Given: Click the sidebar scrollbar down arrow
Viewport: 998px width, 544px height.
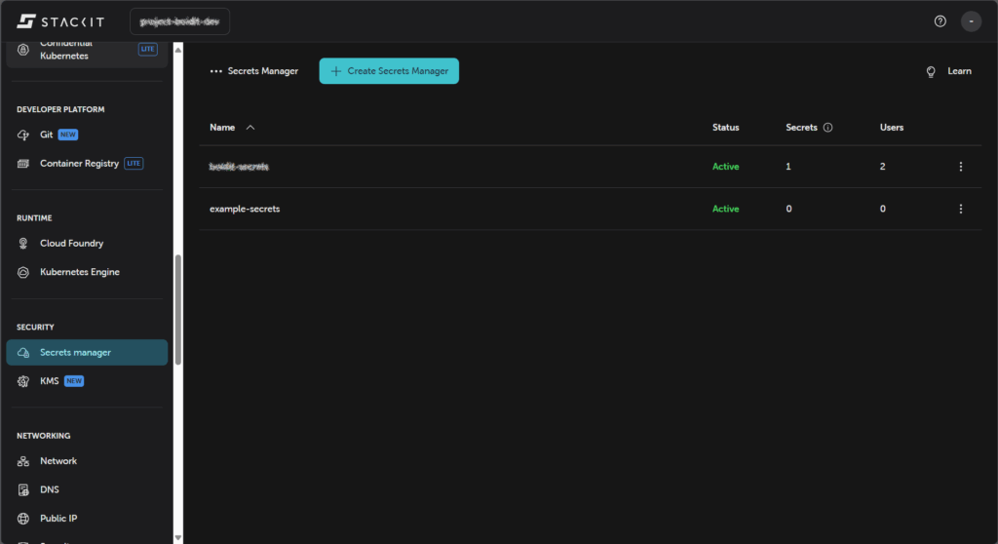Looking at the screenshot, I should 177,537.
